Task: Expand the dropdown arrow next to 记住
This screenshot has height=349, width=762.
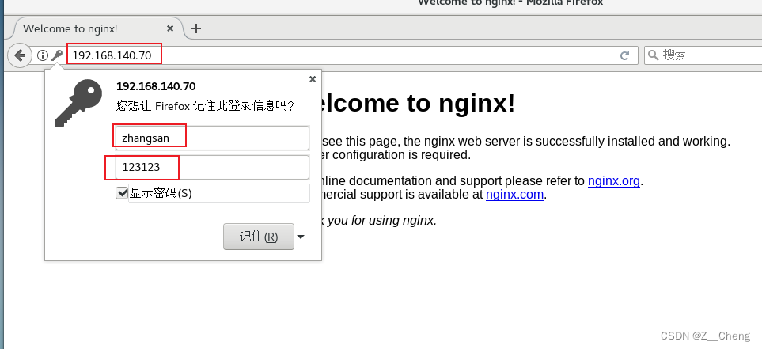Action: tap(301, 237)
